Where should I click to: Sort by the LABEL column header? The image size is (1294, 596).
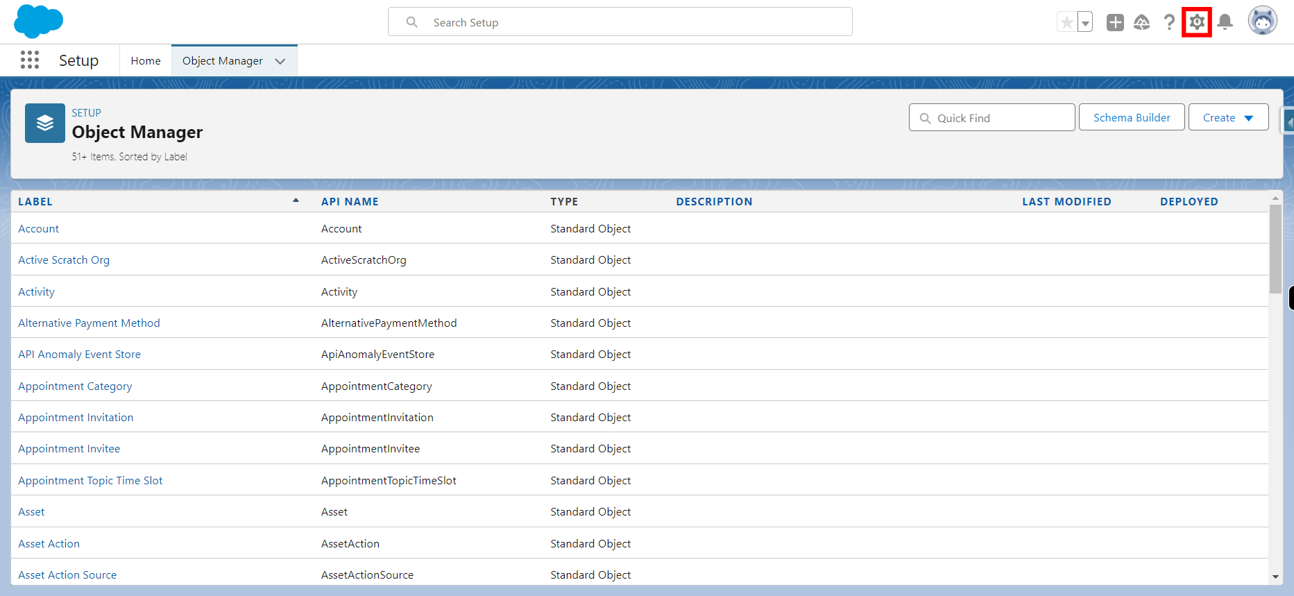35,201
